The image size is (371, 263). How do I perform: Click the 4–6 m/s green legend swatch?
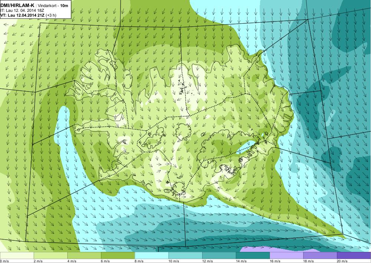(84, 256)
